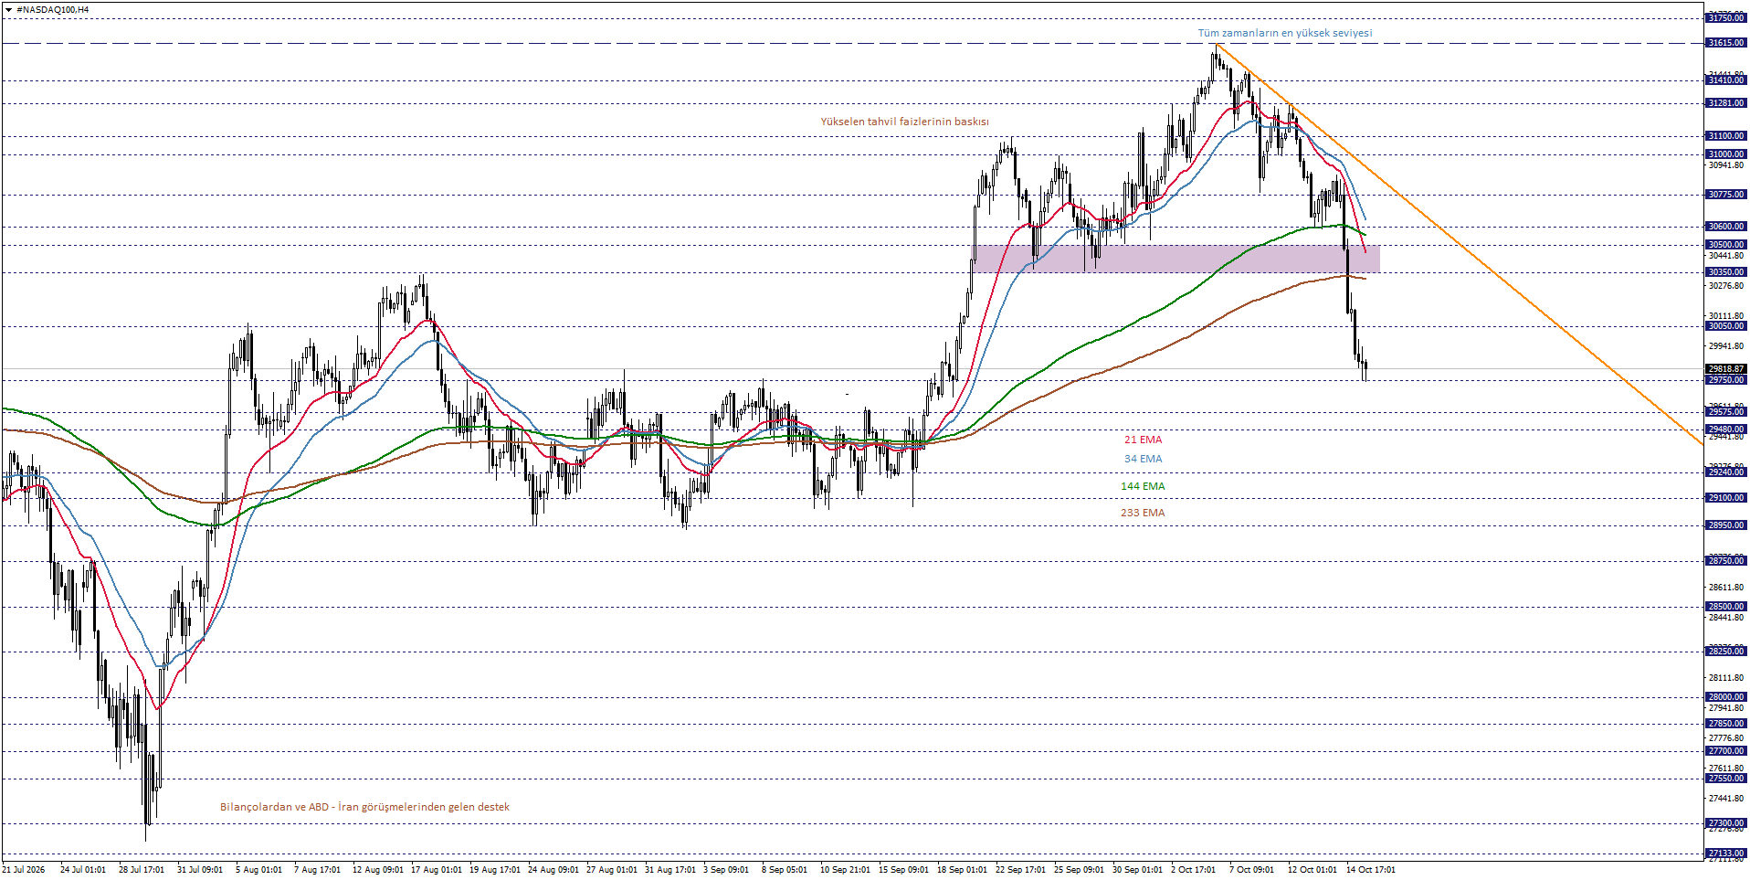Screen dimensions: 1750x880
Task: Click the 27133.00 price level tag
Action: [1725, 853]
